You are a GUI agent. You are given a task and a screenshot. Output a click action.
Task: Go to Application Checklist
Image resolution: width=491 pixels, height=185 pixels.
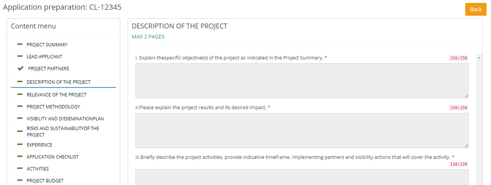[x=52, y=157]
